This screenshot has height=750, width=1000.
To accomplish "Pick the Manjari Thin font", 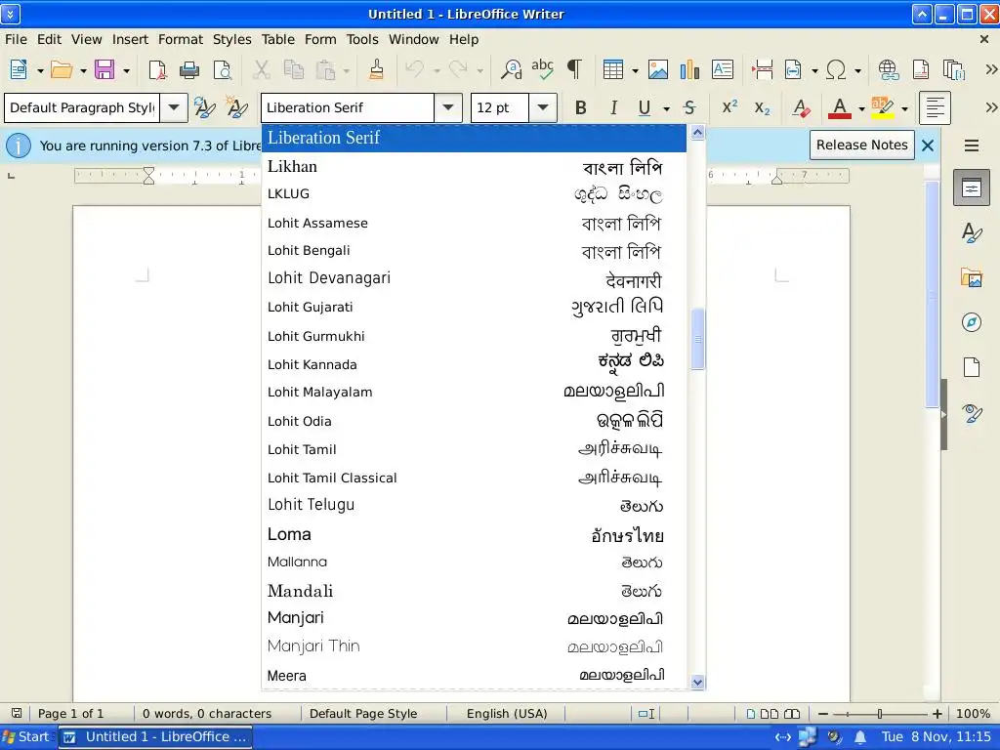I will coord(474,646).
